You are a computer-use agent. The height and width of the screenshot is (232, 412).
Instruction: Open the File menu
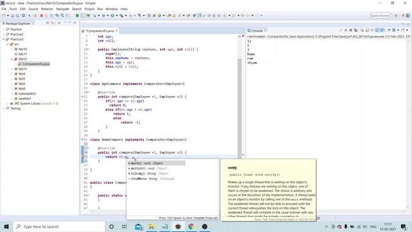tap(4, 9)
